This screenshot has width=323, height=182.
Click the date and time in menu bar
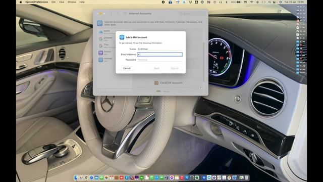[294, 2]
